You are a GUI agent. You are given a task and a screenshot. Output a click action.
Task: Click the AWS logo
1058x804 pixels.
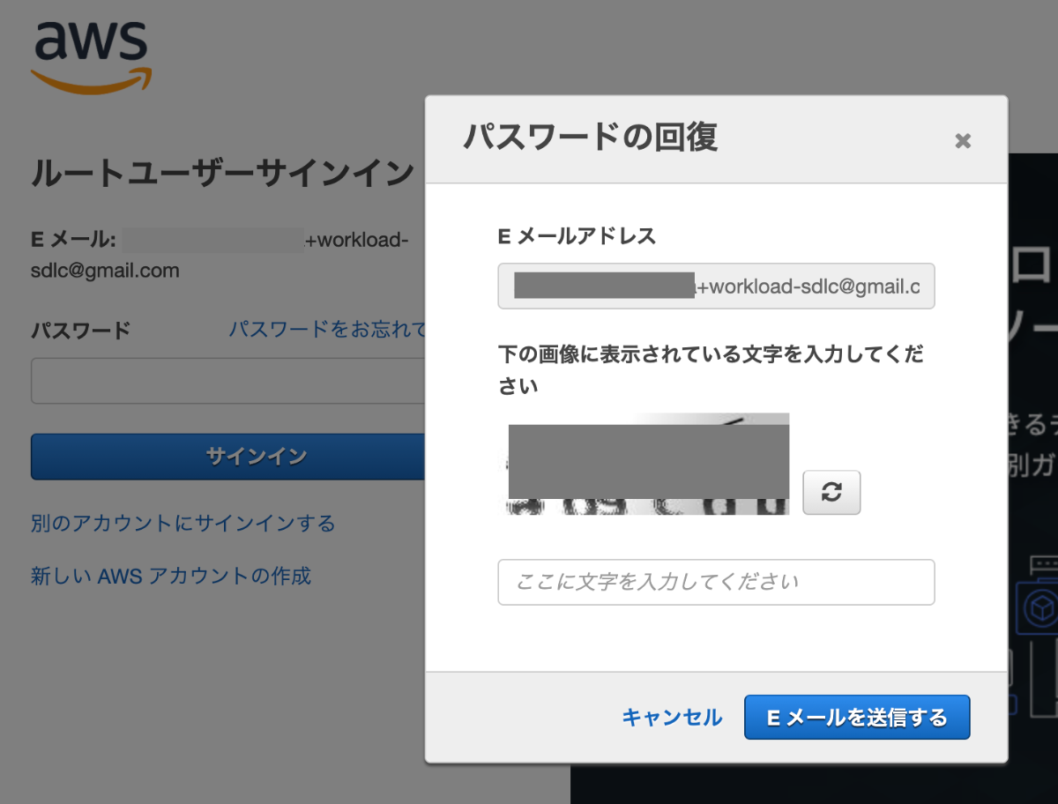(91, 57)
